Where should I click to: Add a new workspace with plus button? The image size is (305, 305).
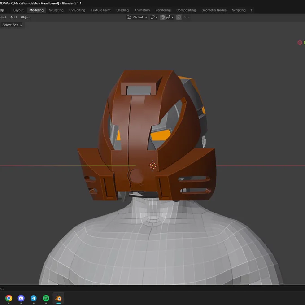coord(251,10)
